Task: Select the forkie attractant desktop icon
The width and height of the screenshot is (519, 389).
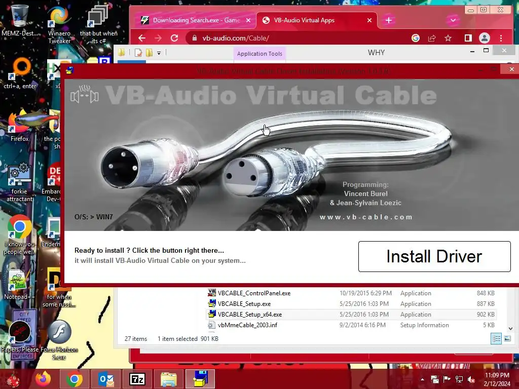Action: tap(20, 182)
